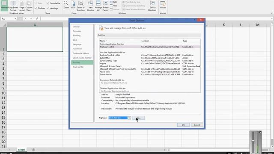Select Formulas in Excel Options sidebar
This screenshot has height=154, width=274.
pos(82,31)
